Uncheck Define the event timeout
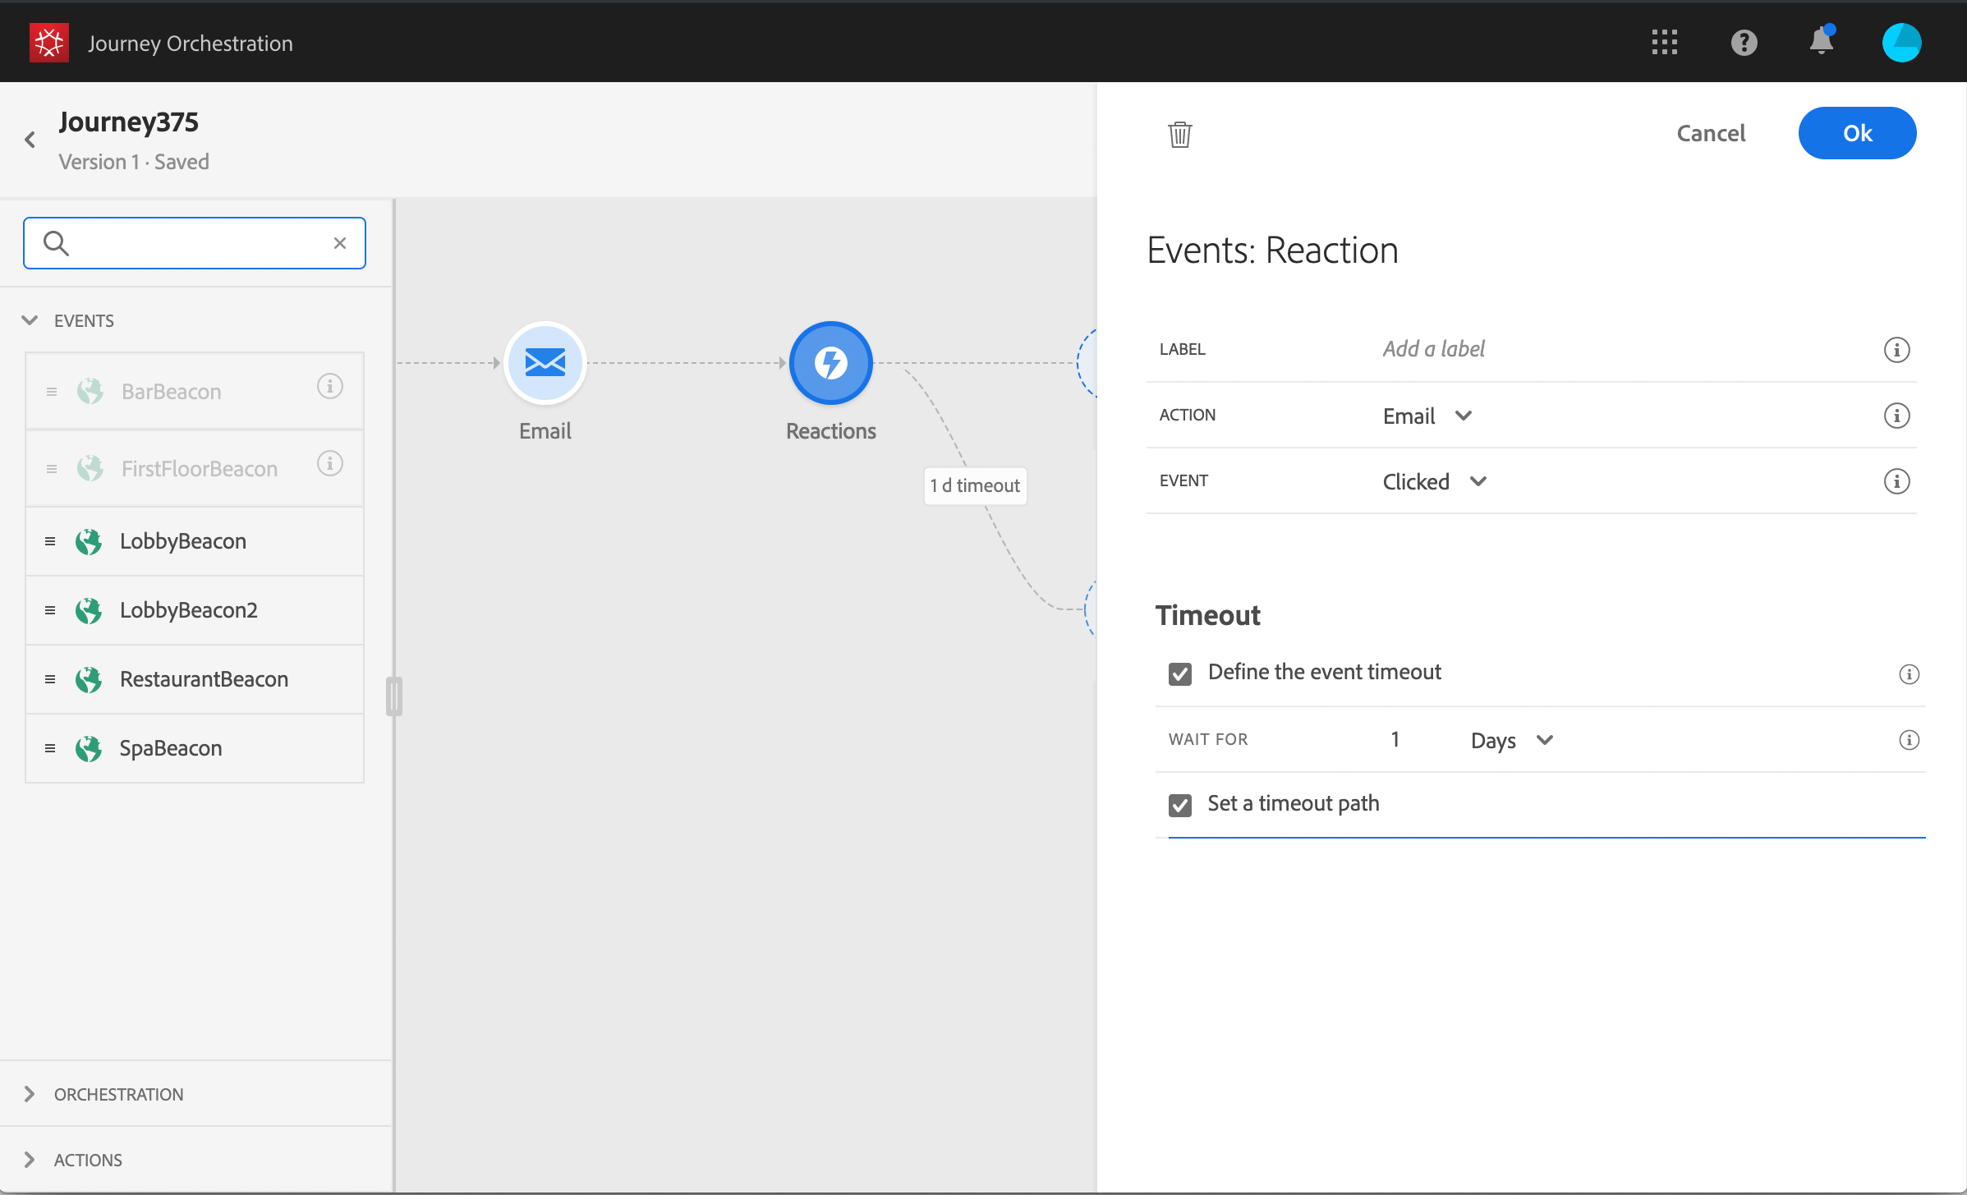Image resolution: width=1967 pixels, height=1195 pixels. tap(1180, 674)
